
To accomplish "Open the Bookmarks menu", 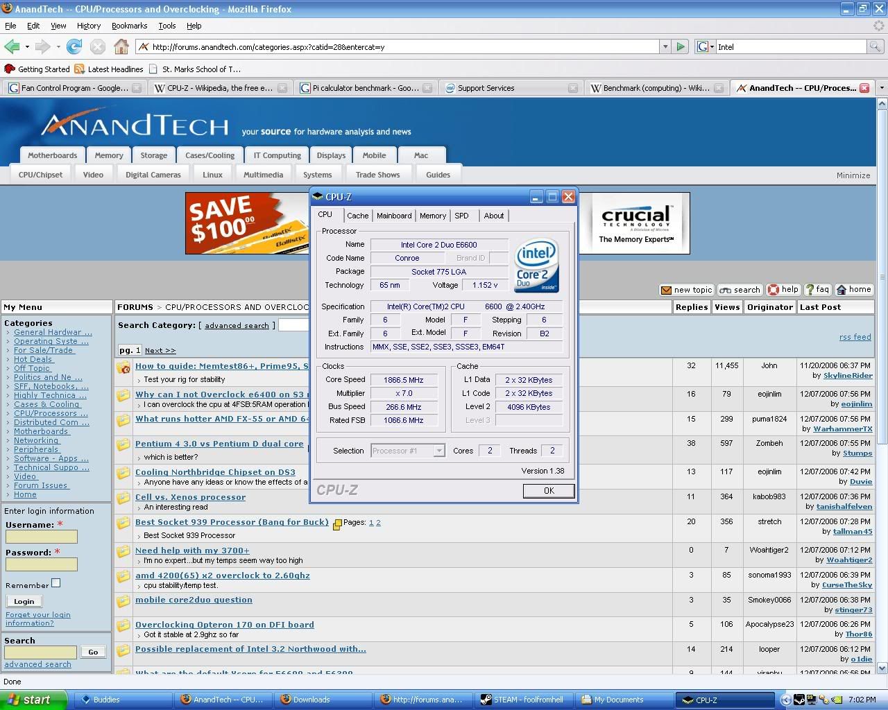I will click(x=129, y=26).
